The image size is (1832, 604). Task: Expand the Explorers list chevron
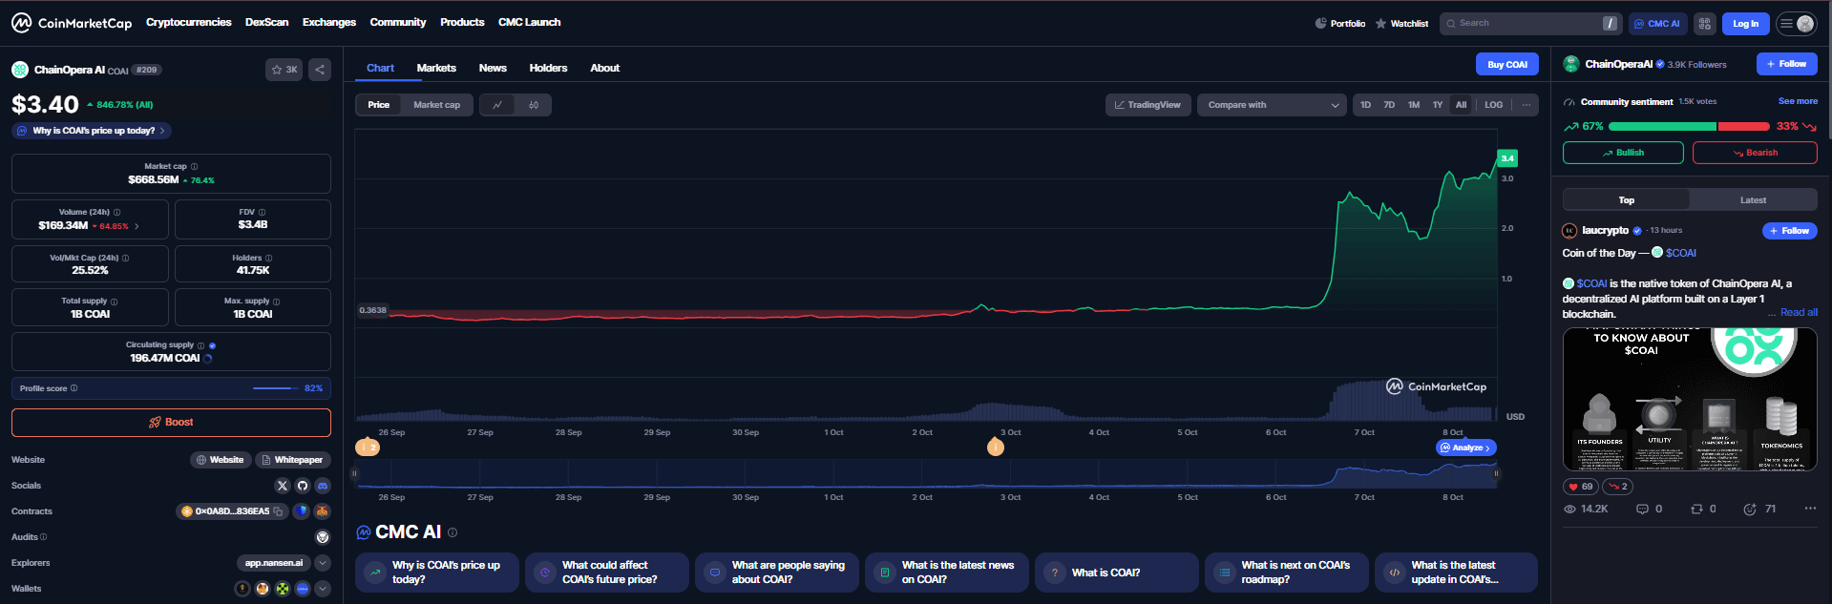click(x=323, y=563)
